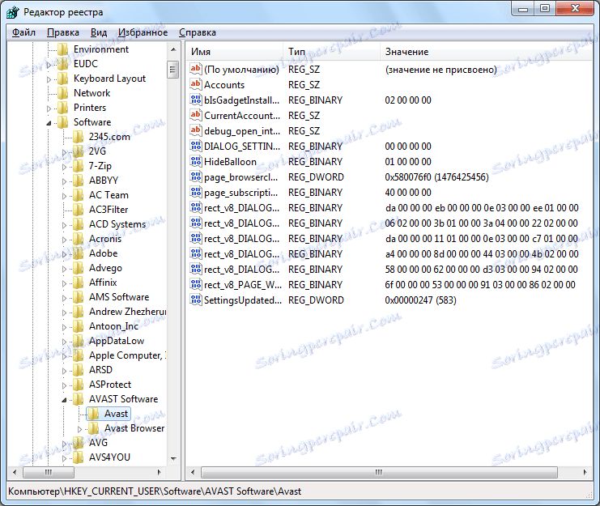
Task: Open the Справка menu
Action: (x=197, y=32)
